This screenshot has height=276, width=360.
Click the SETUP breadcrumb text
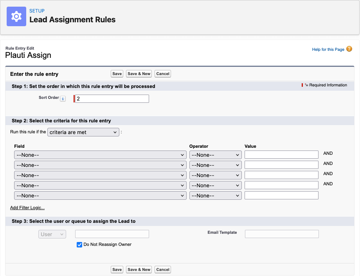(37, 11)
